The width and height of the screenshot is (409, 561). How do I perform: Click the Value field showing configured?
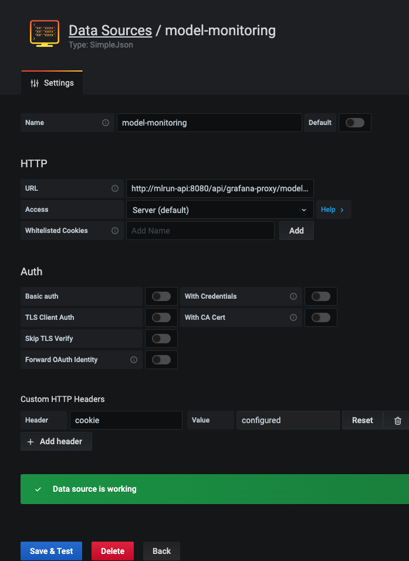click(288, 420)
